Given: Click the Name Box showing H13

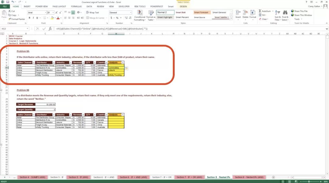Looking at the screenshot, I should click(14, 29).
